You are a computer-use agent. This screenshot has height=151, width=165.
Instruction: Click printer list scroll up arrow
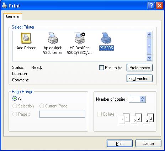(149, 35)
